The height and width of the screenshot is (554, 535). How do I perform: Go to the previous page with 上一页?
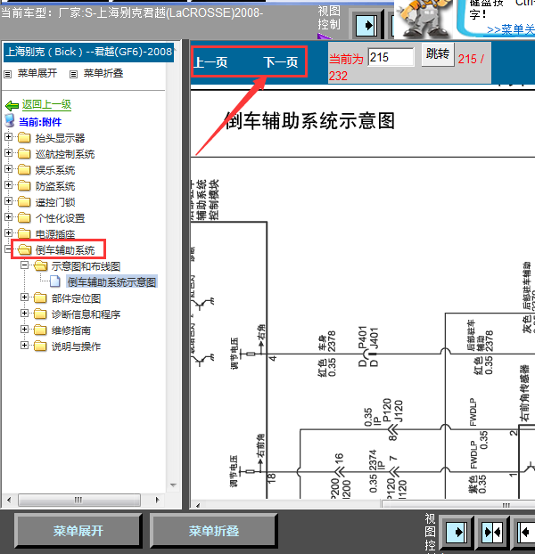pos(210,62)
